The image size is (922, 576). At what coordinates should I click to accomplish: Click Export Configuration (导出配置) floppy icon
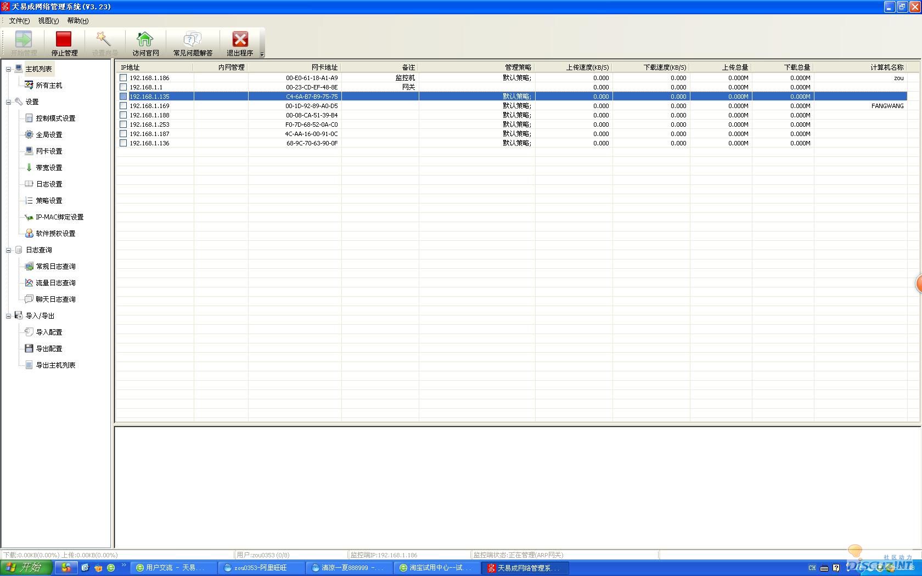pos(29,348)
